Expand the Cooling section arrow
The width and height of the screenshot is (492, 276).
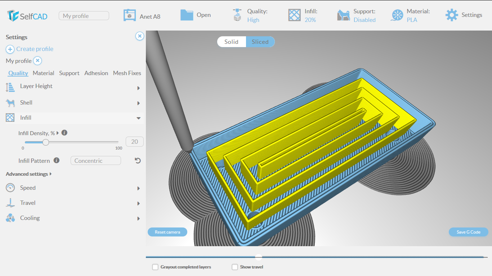(x=139, y=218)
